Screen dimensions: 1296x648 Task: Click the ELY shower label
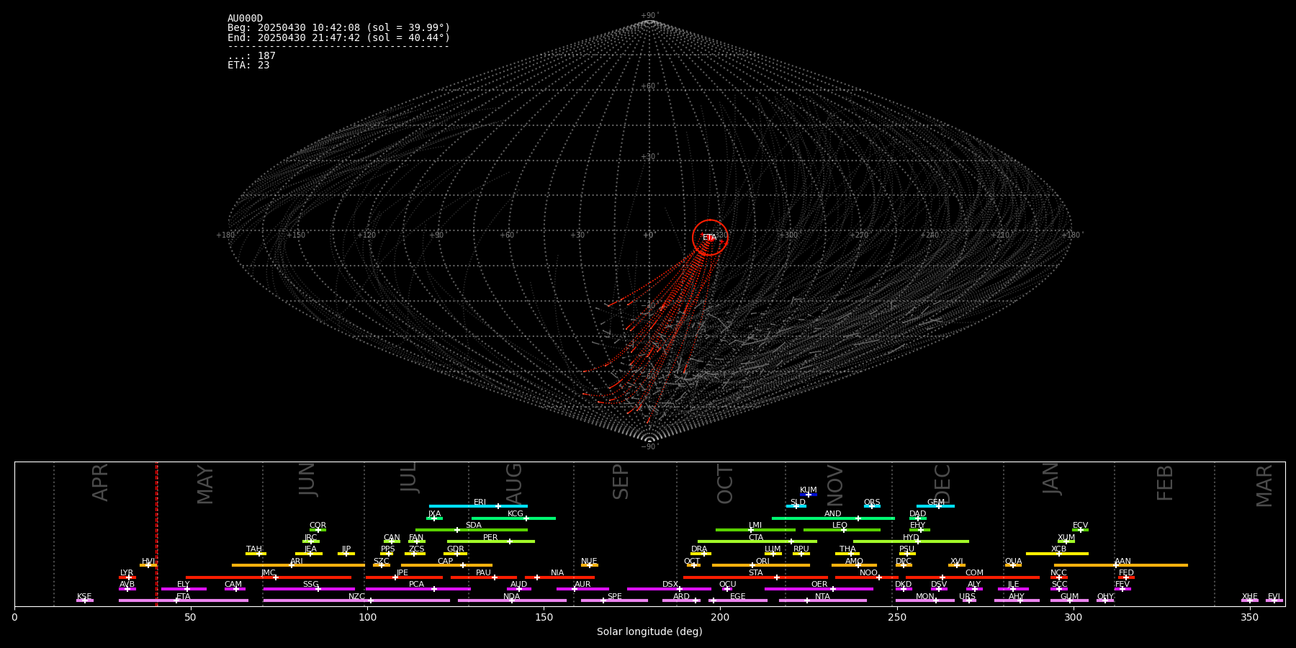(184, 585)
